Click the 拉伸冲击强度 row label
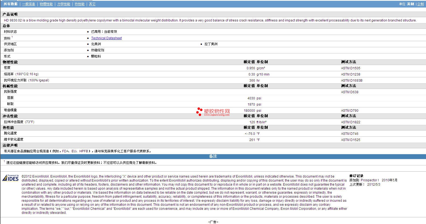426x224 pixels. 19,122
